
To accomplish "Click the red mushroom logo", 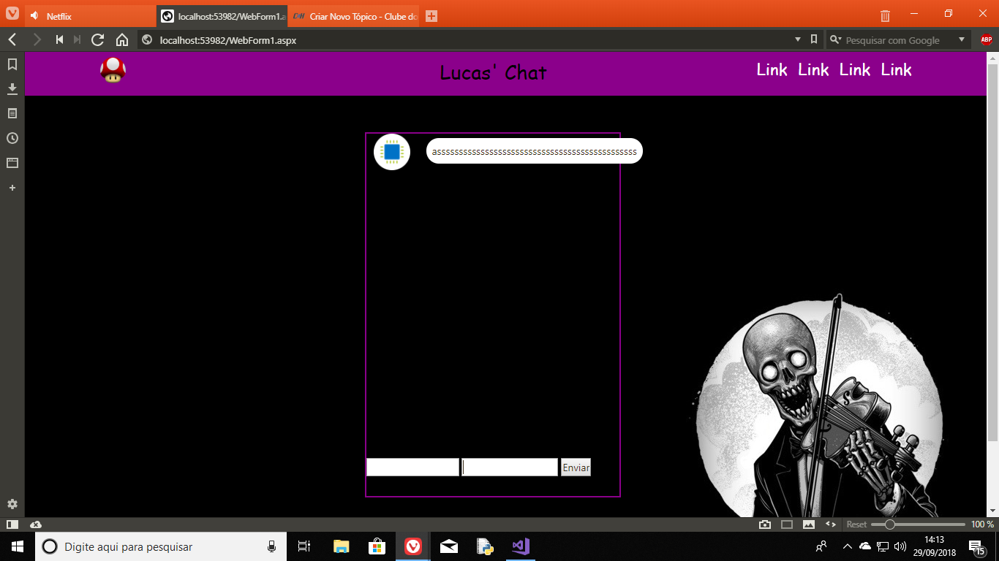I will click(x=113, y=70).
